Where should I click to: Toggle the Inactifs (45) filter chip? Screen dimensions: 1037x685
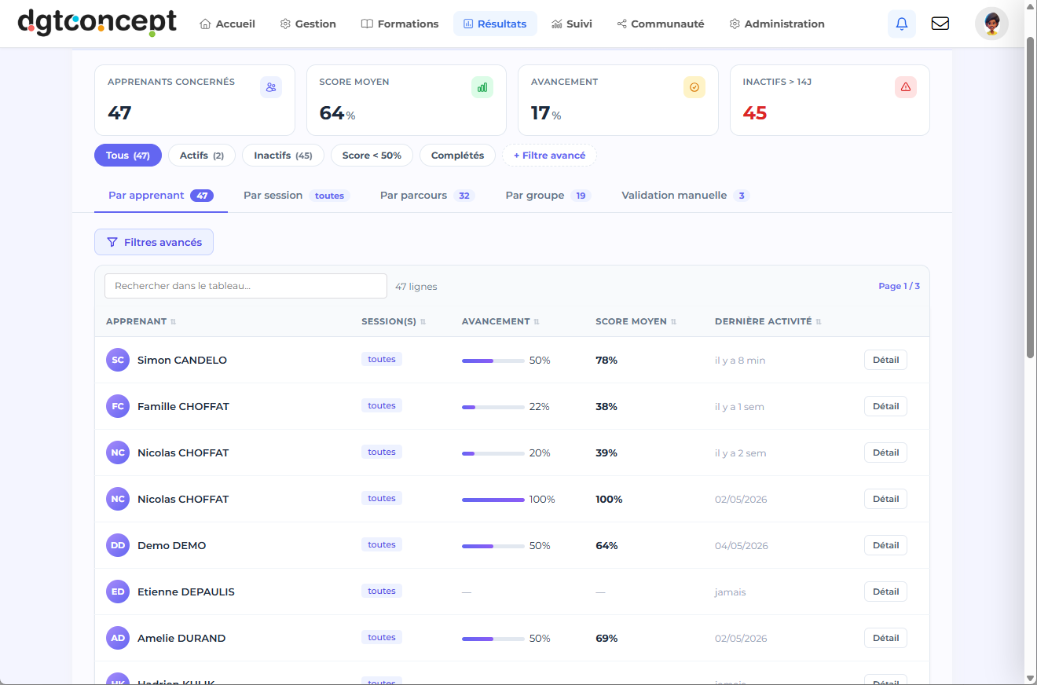coord(283,156)
